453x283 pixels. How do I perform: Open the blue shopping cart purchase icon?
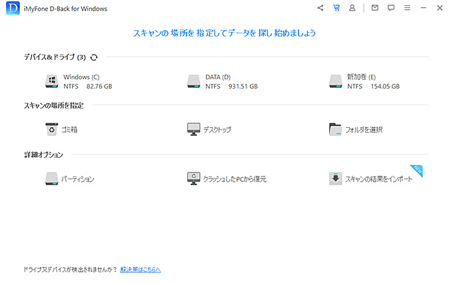coord(336,8)
